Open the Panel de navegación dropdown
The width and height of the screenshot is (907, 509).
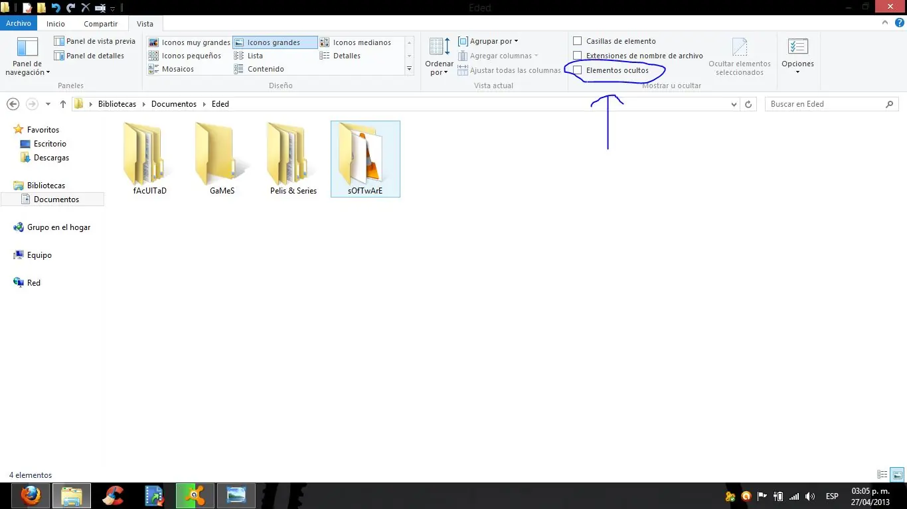27,57
